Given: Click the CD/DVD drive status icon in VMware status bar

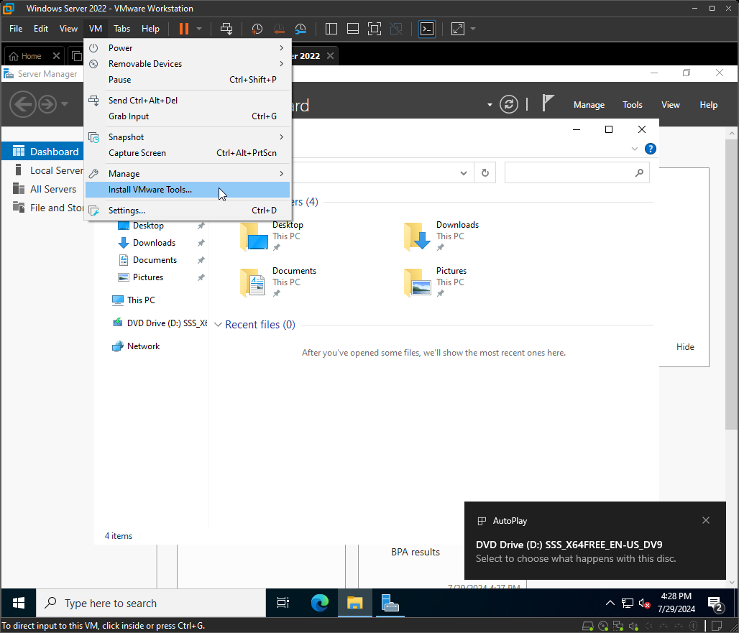Looking at the screenshot, I should 603,626.
